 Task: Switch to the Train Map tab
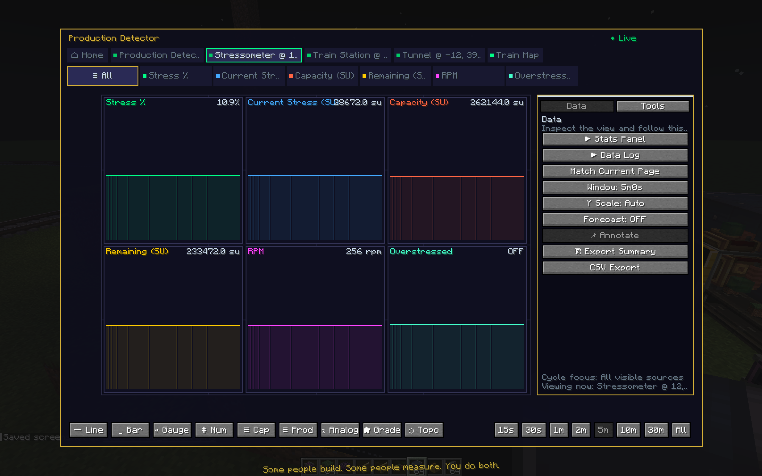pos(515,55)
